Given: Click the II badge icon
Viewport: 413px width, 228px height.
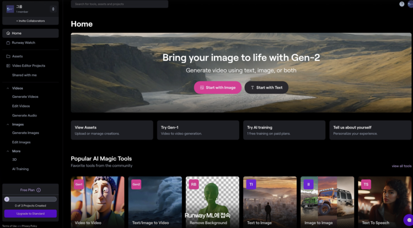Looking at the screenshot, I should 308,185.
